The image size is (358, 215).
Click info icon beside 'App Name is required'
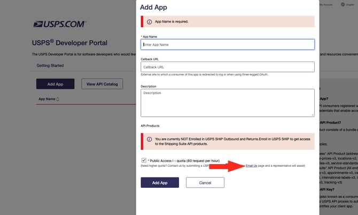point(149,22)
